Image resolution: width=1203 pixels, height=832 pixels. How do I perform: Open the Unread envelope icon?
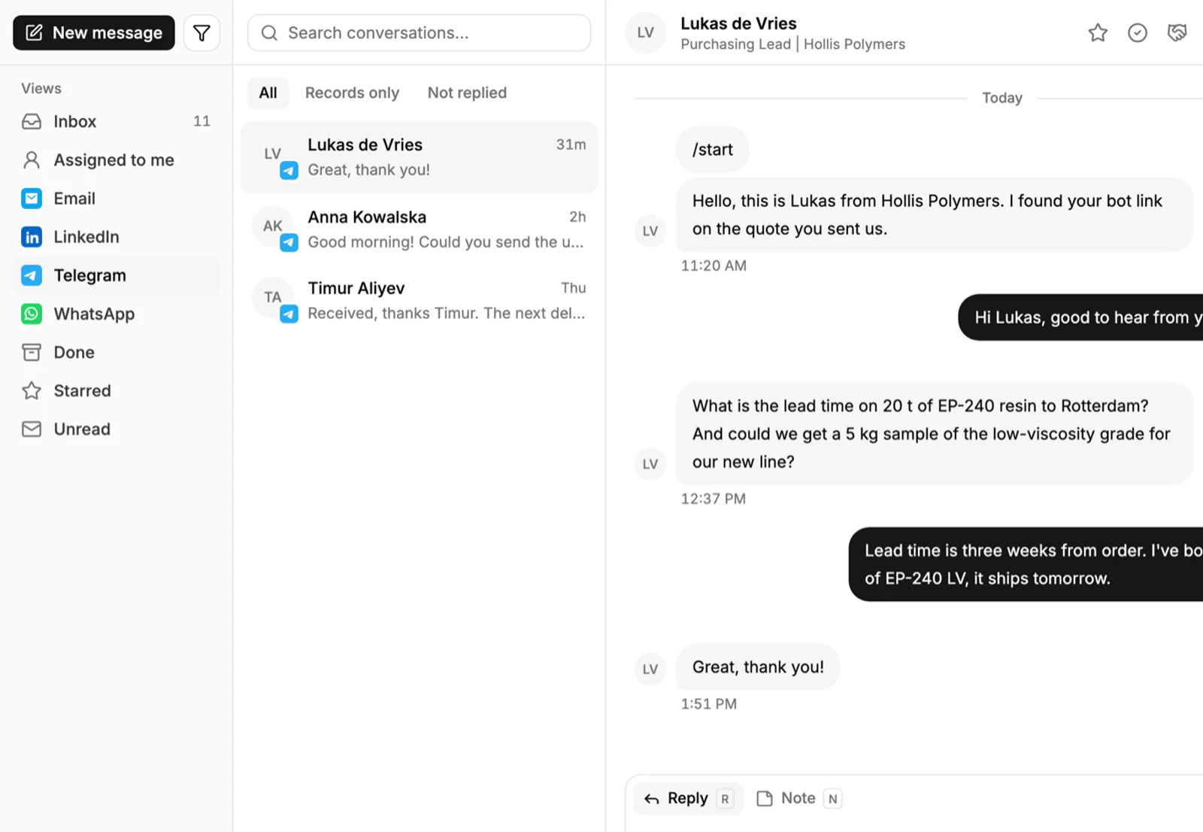[x=32, y=429]
